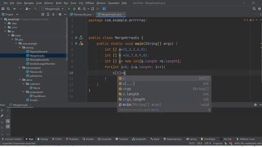Open the SonarLint tool window

(104, 139)
